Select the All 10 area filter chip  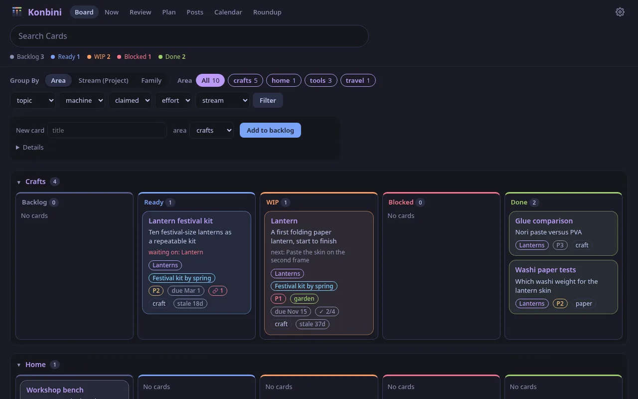coord(210,80)
